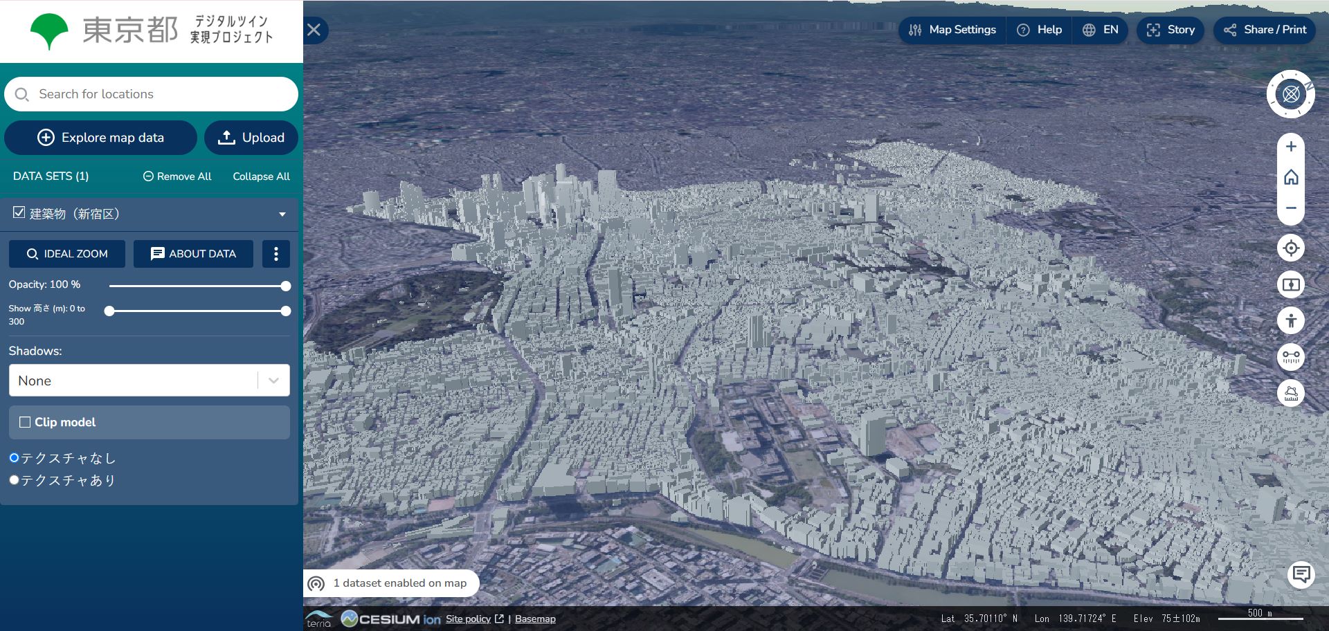
Task: Click Remove All datasets
Action: pyautogui.click(x=177, y=176)
